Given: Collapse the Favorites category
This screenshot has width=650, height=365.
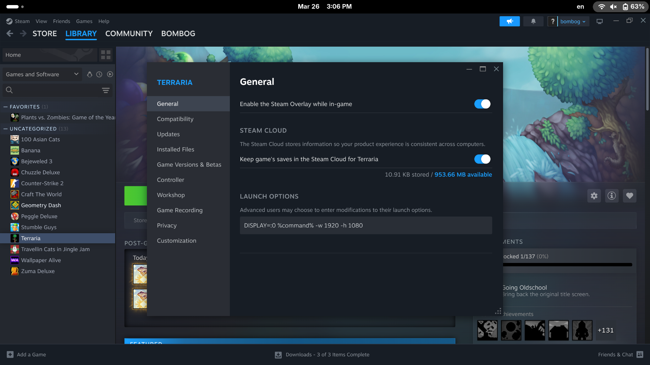Looking at the screenshot, I should tap(5, 107).
